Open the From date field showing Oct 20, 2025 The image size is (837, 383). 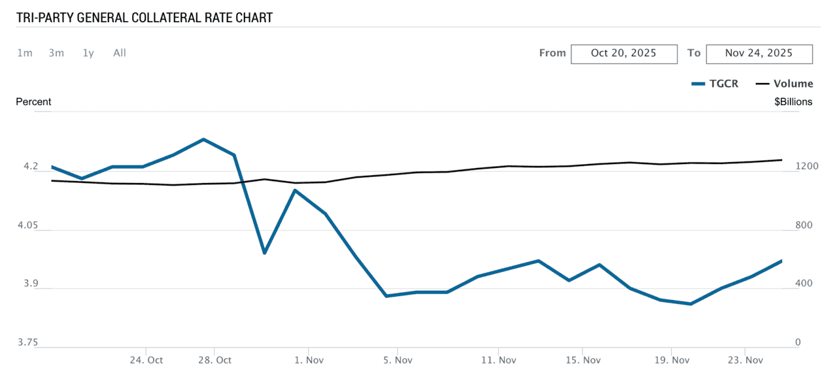(x=624, y=54)
